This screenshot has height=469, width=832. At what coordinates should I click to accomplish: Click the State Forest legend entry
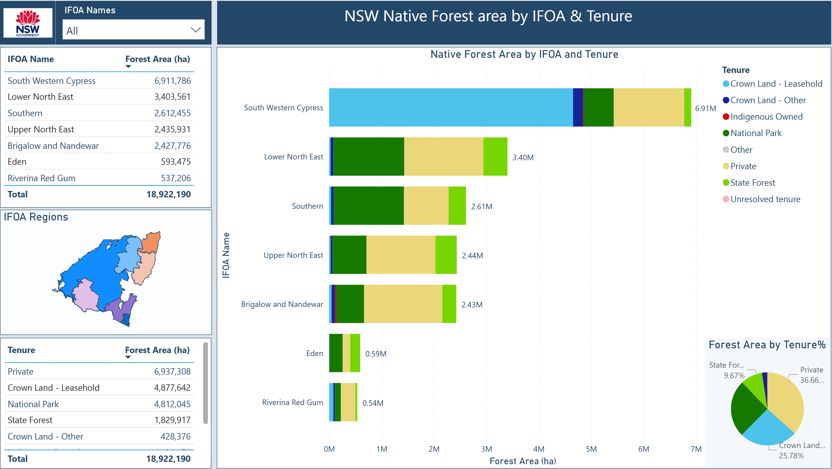749,183
